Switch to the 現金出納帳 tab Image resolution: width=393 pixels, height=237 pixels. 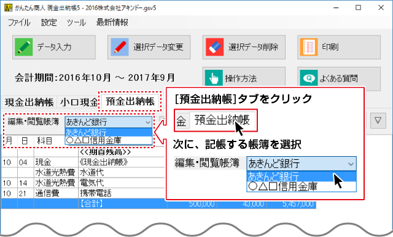[29, 102]
